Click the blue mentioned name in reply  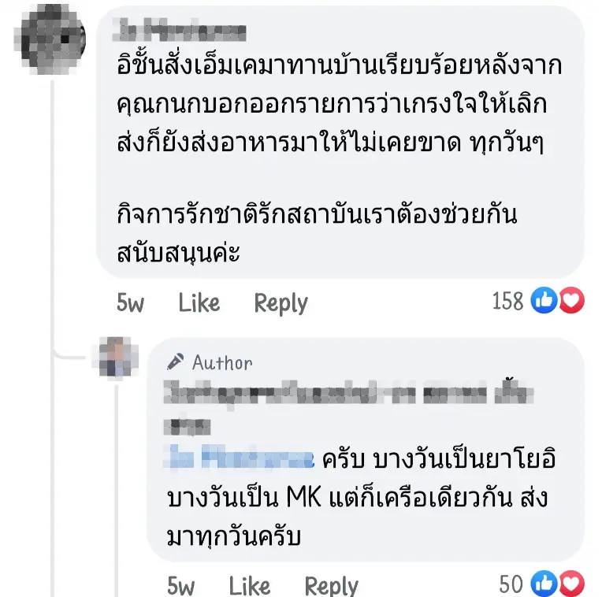[241, 458]
